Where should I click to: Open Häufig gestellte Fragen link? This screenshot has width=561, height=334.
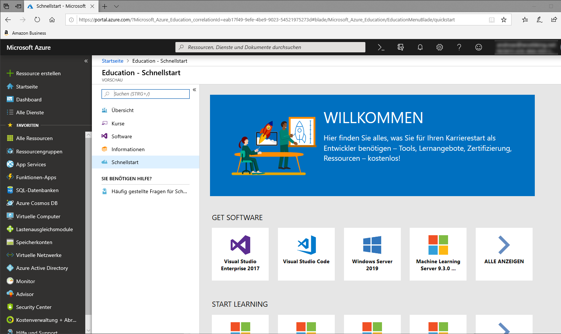coord(149,191)
